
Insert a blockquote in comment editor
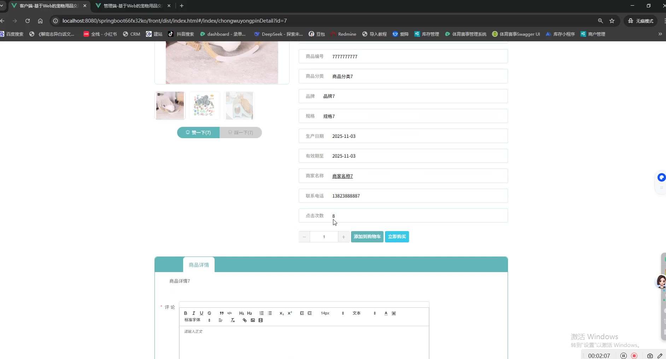222,313
